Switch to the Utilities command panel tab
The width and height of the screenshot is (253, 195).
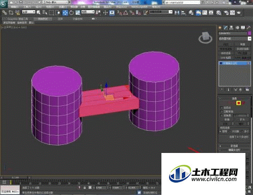point(248,28)
